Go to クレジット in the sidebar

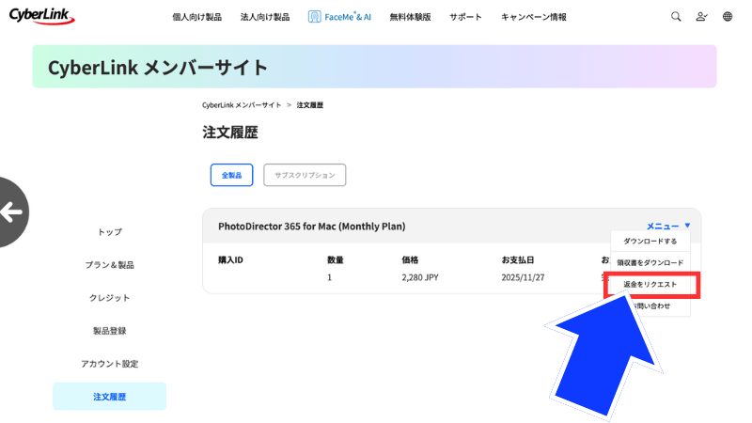tap(110, 298)
